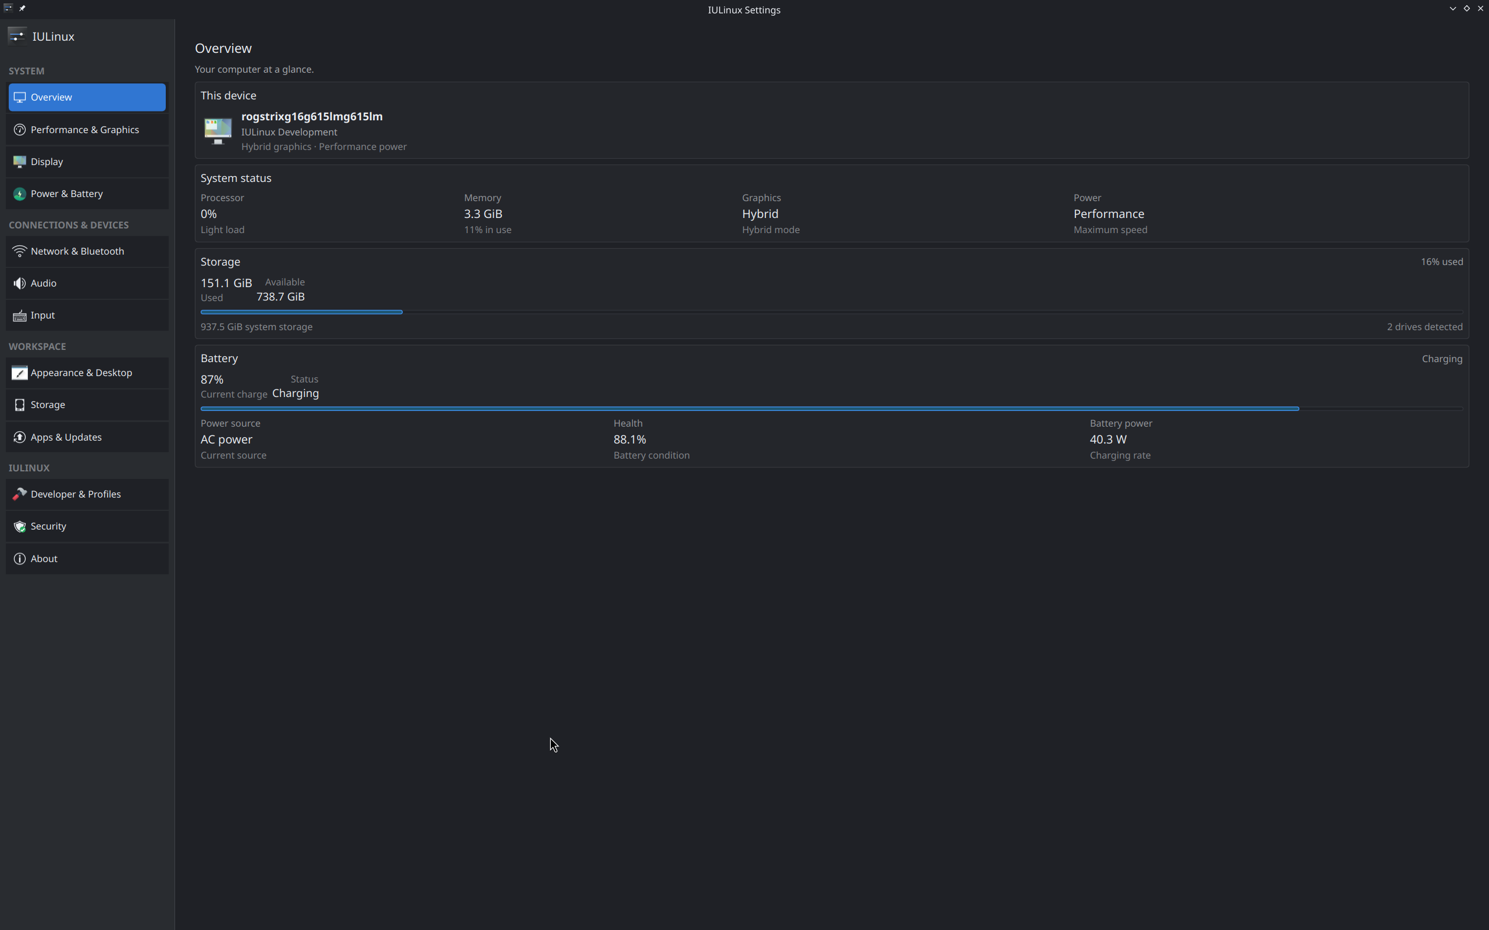
Task: Click the Apps & Updates icon
Action: click(x=20, y=437)
